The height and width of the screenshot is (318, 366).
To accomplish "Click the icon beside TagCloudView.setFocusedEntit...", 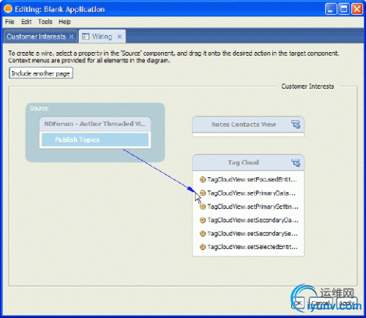I will click(202, 180).
